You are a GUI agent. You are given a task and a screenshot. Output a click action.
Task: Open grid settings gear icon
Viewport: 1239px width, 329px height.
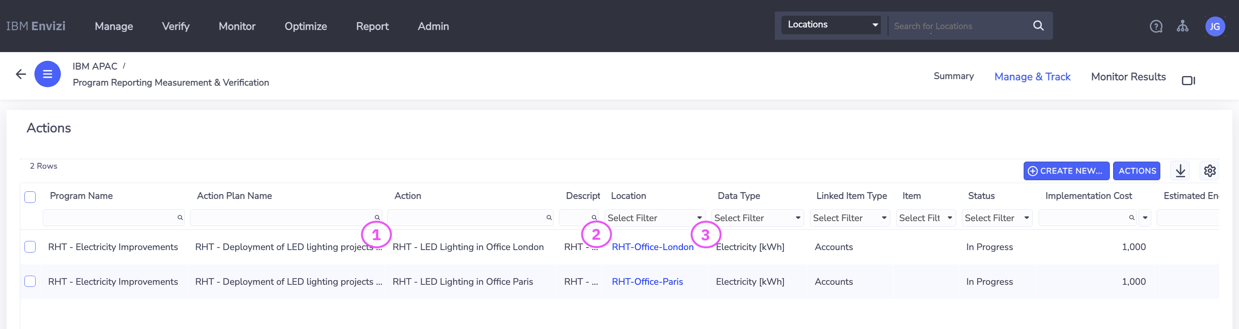pyautogui.click(x=1210, y=171)
